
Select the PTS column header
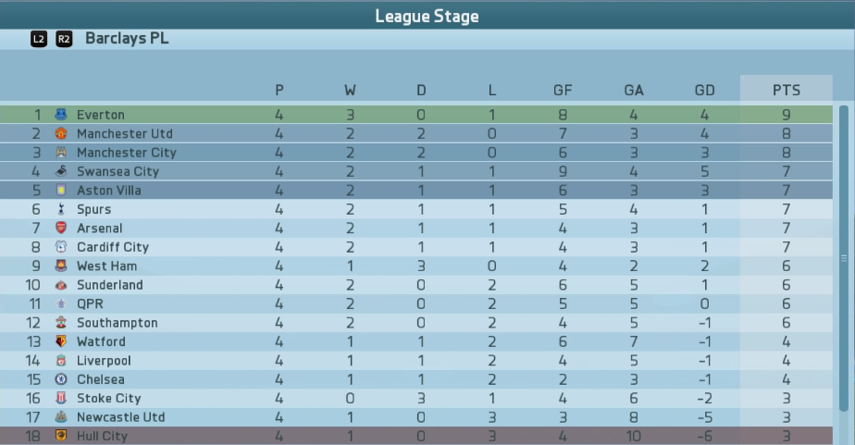point(787,90)
